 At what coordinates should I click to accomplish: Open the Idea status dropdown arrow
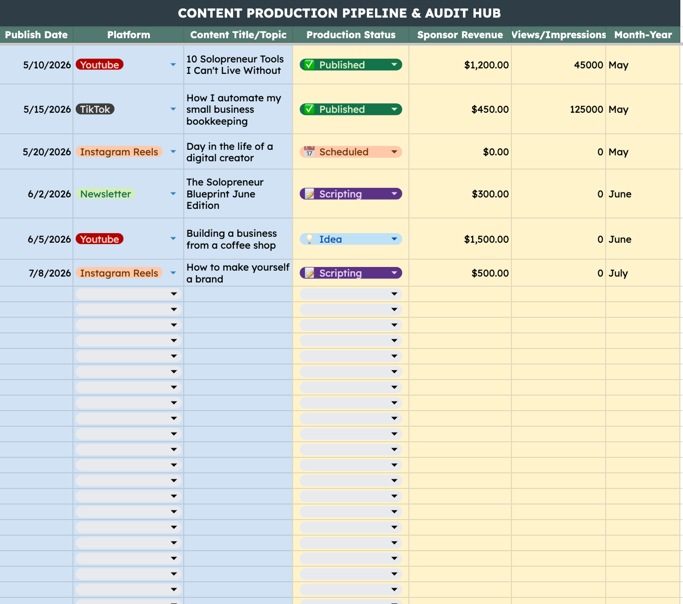click(394, 239)
